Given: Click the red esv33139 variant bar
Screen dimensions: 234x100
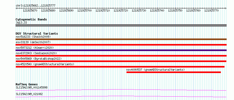Looking at the screenshot, I should click(x=121, y=45).
